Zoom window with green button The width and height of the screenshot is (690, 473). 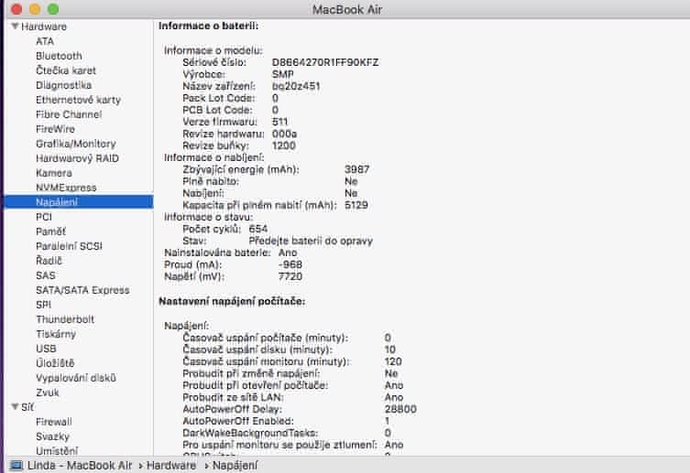point(53,9)
